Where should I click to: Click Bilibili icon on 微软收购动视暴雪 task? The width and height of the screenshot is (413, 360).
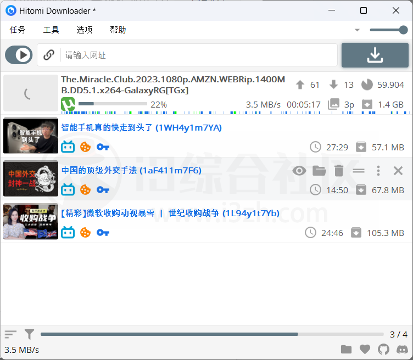tap(68, 233)
